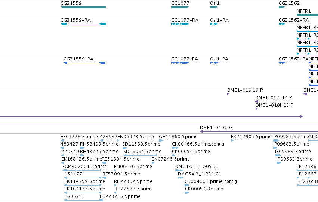The width and height of the screenshot is (318, 202).
Task: Select the 151477 feature label
Action: (x=73, y=174)
